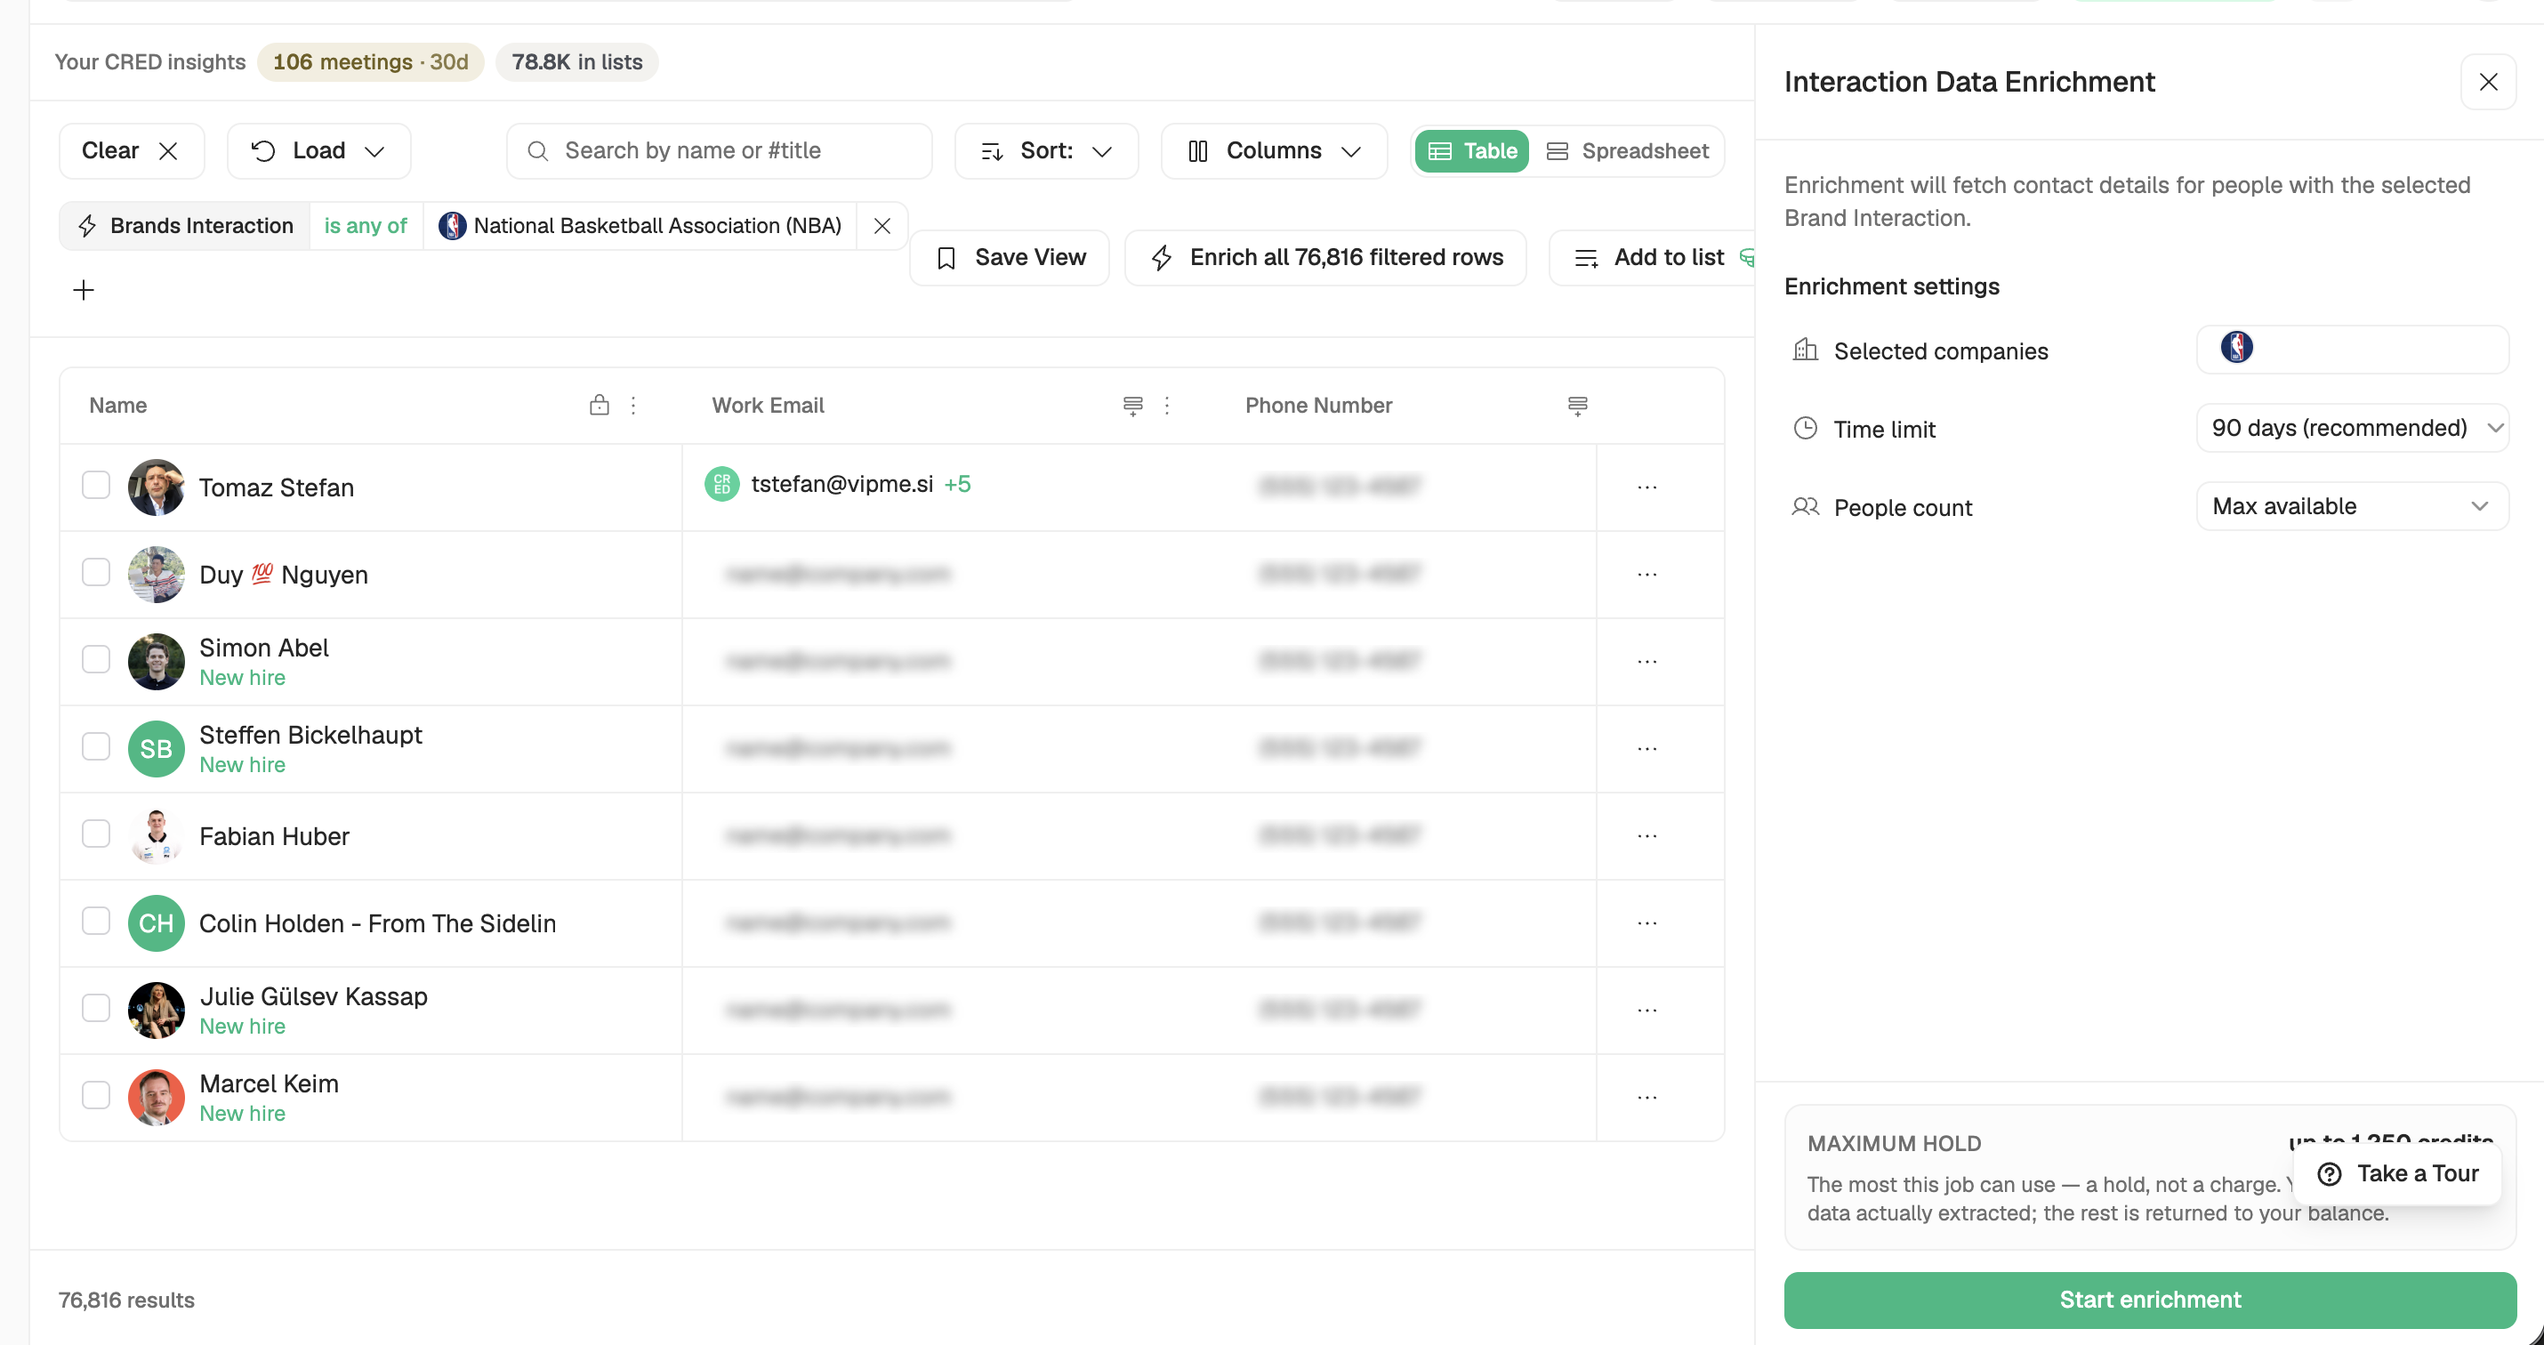
Task: Select Marcel Keim row checkbox
Action: point(96,1095)
